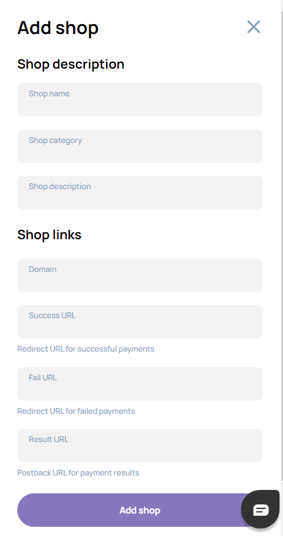The image size is (283, 536).
Task: Focus the Shop name input field
Action: 140,100
